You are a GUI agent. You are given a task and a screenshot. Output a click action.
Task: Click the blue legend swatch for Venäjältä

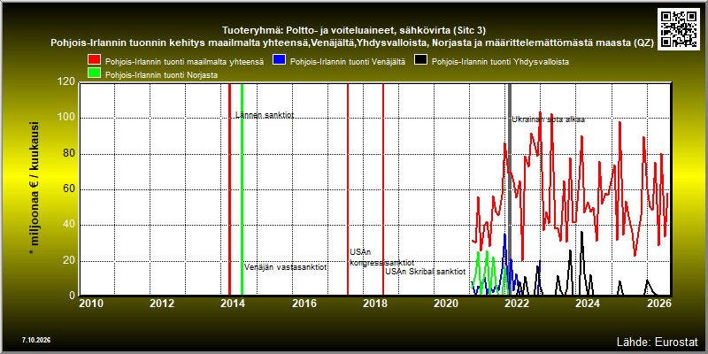click(x=279, y=60)
